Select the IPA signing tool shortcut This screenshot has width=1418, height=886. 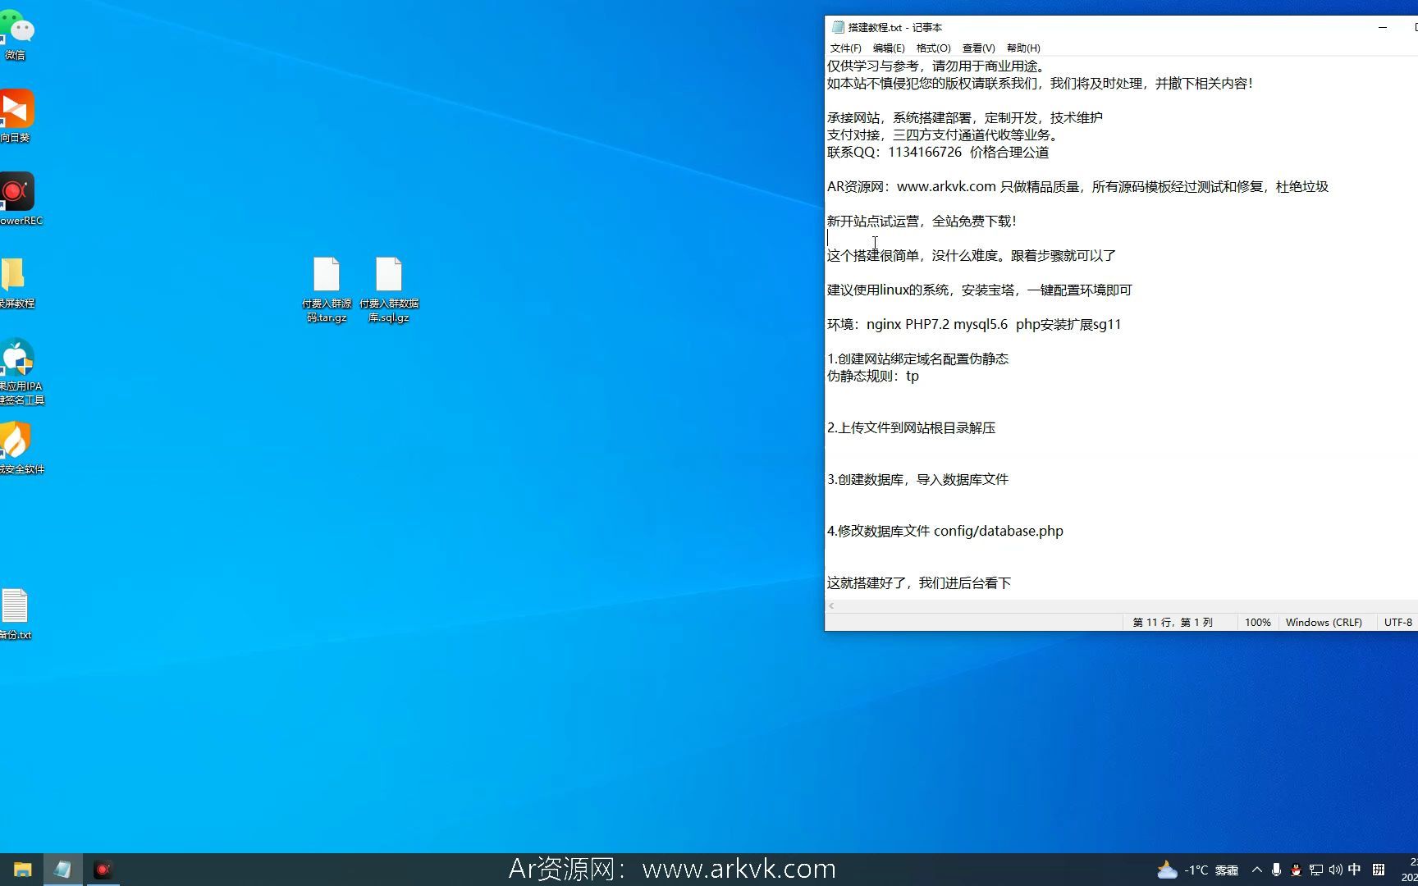[x=20, y=372]
